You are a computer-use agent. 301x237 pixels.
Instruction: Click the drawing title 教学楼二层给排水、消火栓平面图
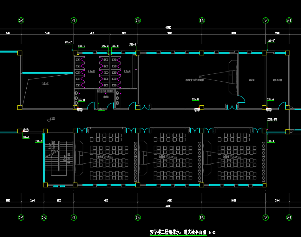pyautogui.click(x=178, y=232)
